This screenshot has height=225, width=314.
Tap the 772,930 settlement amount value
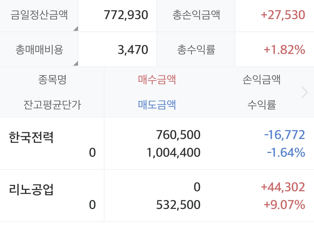pos(126,15)
